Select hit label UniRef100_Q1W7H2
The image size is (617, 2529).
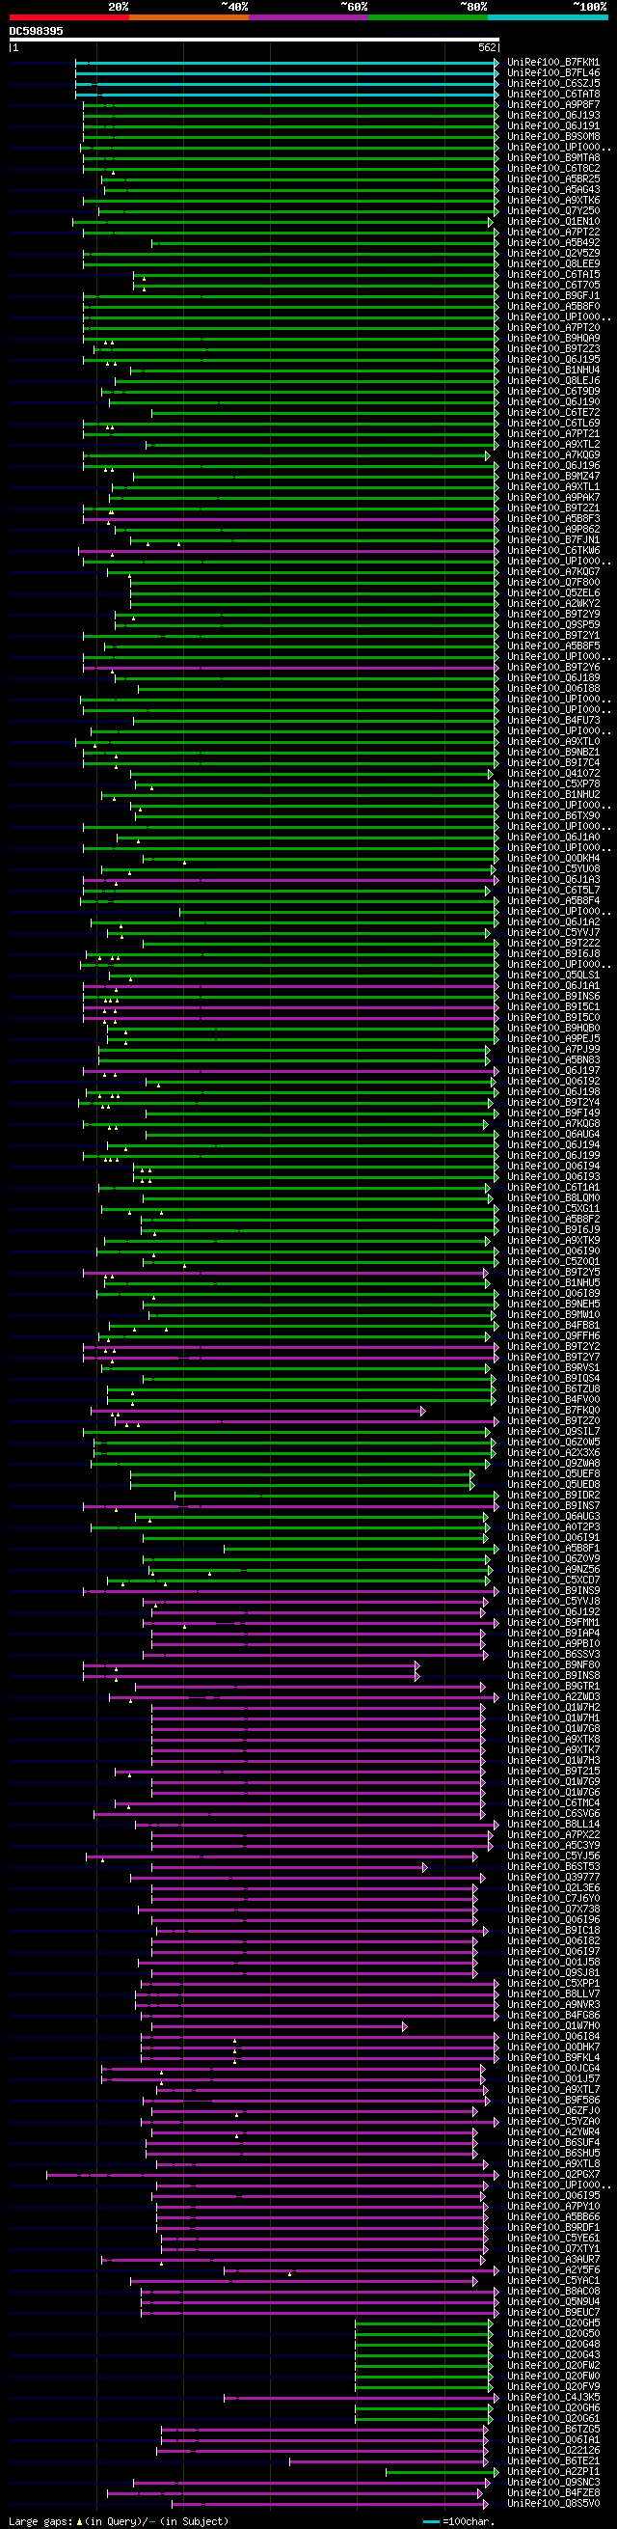(x=553, y=1708)
